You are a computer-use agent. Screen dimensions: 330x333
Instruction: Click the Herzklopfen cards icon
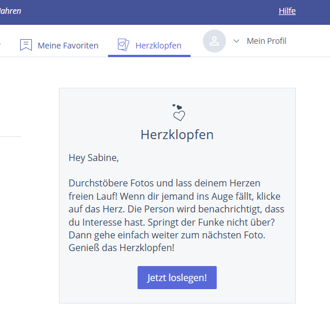pos(123,44)
